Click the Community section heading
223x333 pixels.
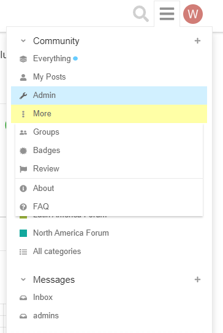pyautogui.click(x=56, y=41)
